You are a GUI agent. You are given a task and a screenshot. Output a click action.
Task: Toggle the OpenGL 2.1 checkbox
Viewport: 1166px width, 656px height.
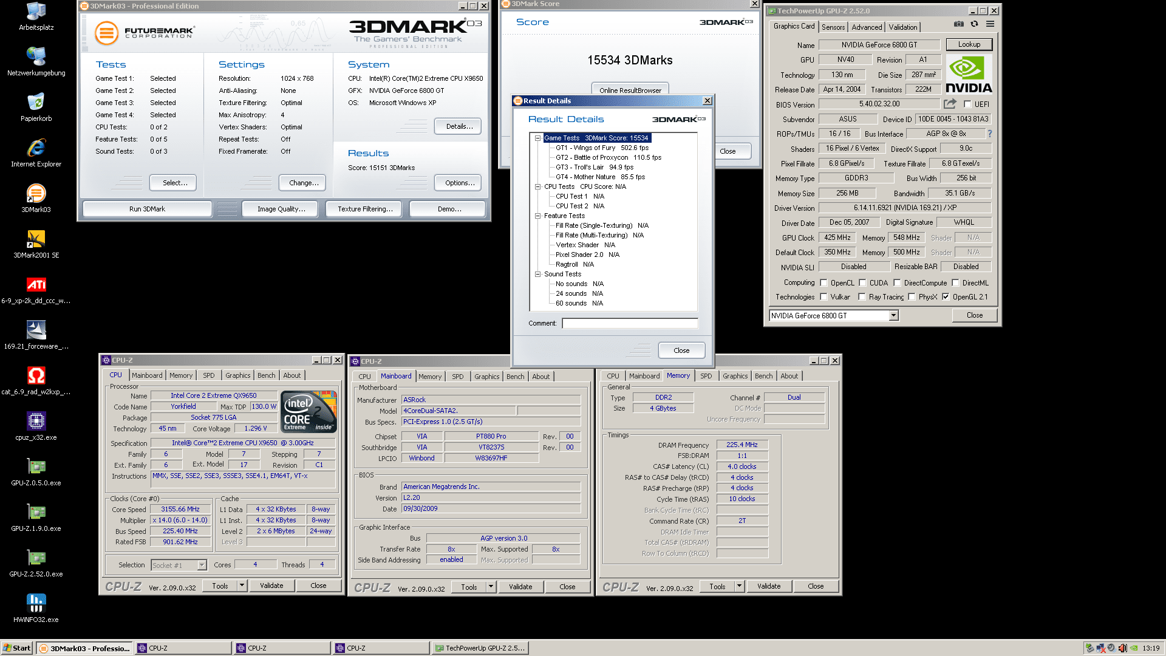pos(946,297)
